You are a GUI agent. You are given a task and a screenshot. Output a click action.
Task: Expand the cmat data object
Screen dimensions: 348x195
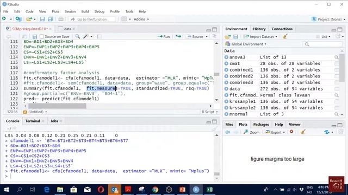tap(226, 64)
